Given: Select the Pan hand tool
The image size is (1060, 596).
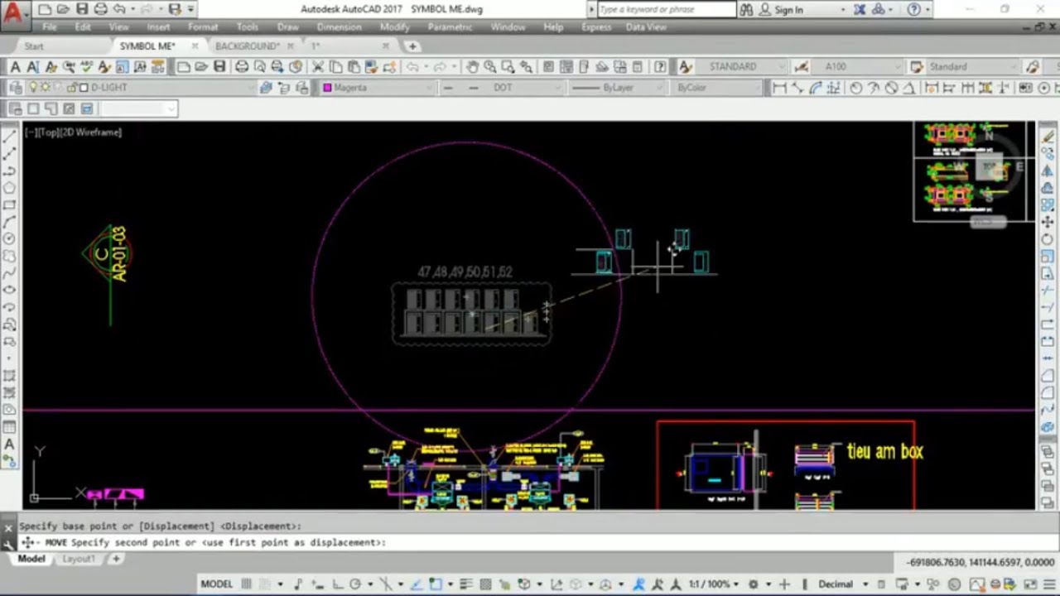Looking at the screenshot, I should click(472, 67).
